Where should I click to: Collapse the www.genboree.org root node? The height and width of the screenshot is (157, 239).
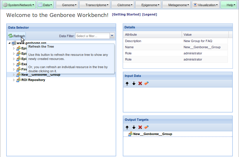[9, 43]
